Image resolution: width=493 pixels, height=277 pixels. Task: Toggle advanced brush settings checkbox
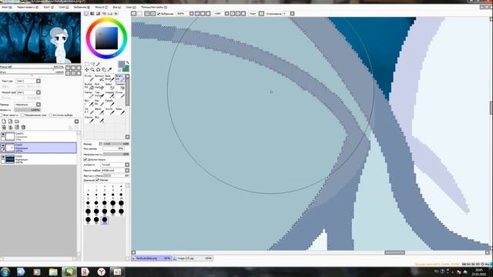tap(86, 159)
